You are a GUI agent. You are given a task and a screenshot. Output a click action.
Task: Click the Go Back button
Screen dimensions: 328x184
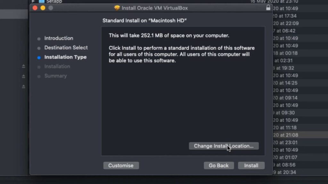(x=219, y=165)
